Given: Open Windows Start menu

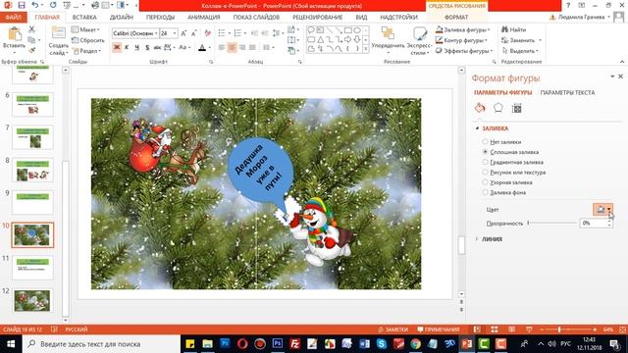Looking at the screenshot, I should [11, 344].
